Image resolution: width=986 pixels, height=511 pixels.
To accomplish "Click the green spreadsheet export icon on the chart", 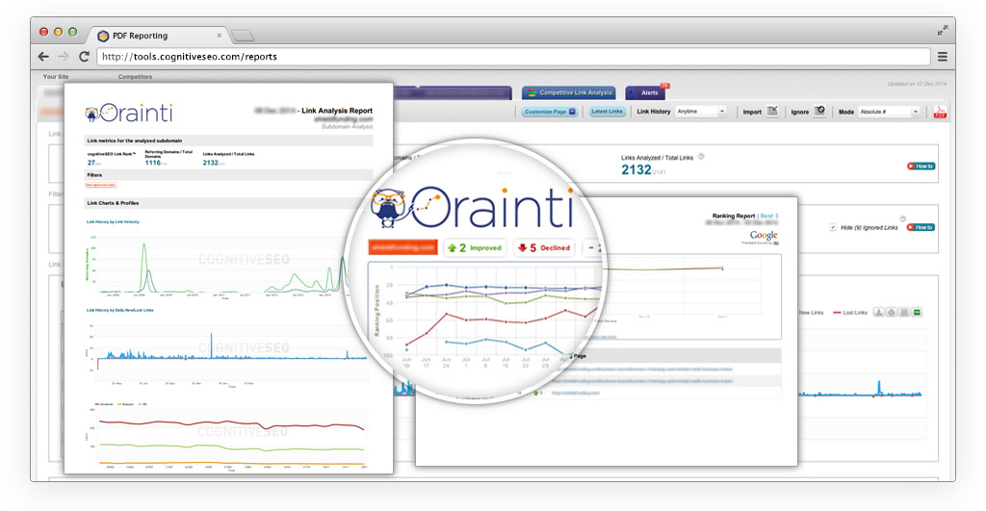I will point(917,313).
